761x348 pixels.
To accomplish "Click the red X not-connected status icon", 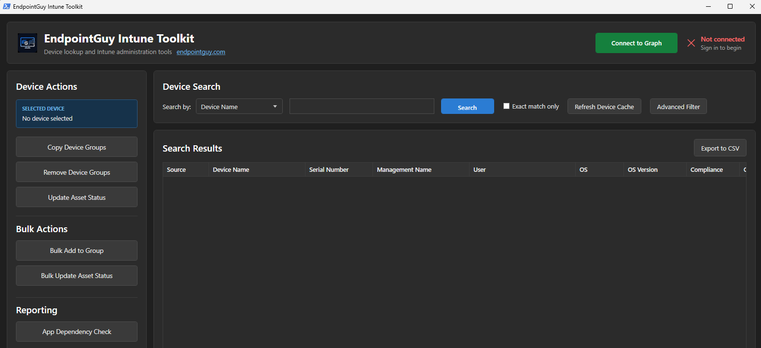I will [691, 43].
